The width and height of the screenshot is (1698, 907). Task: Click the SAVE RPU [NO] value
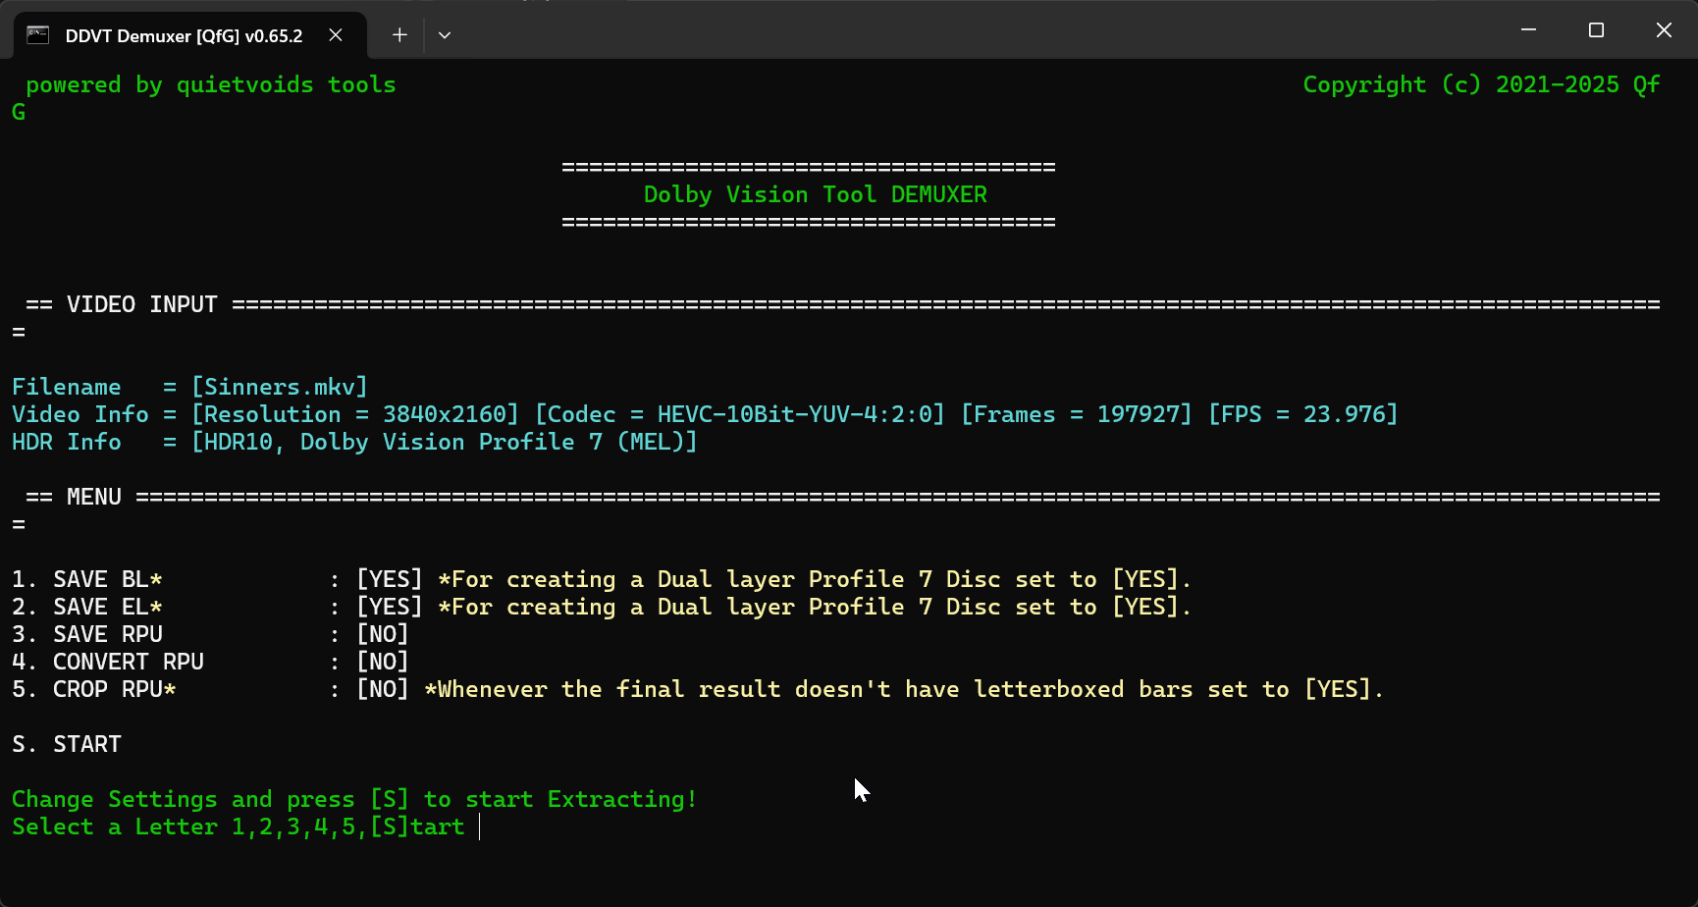[x=382, y=634]
